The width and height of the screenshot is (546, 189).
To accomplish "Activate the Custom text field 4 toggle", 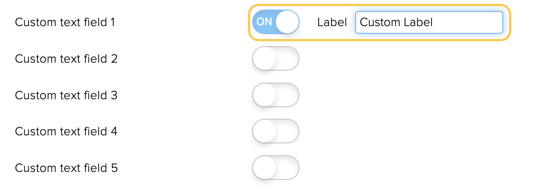I will coord(275,131).
